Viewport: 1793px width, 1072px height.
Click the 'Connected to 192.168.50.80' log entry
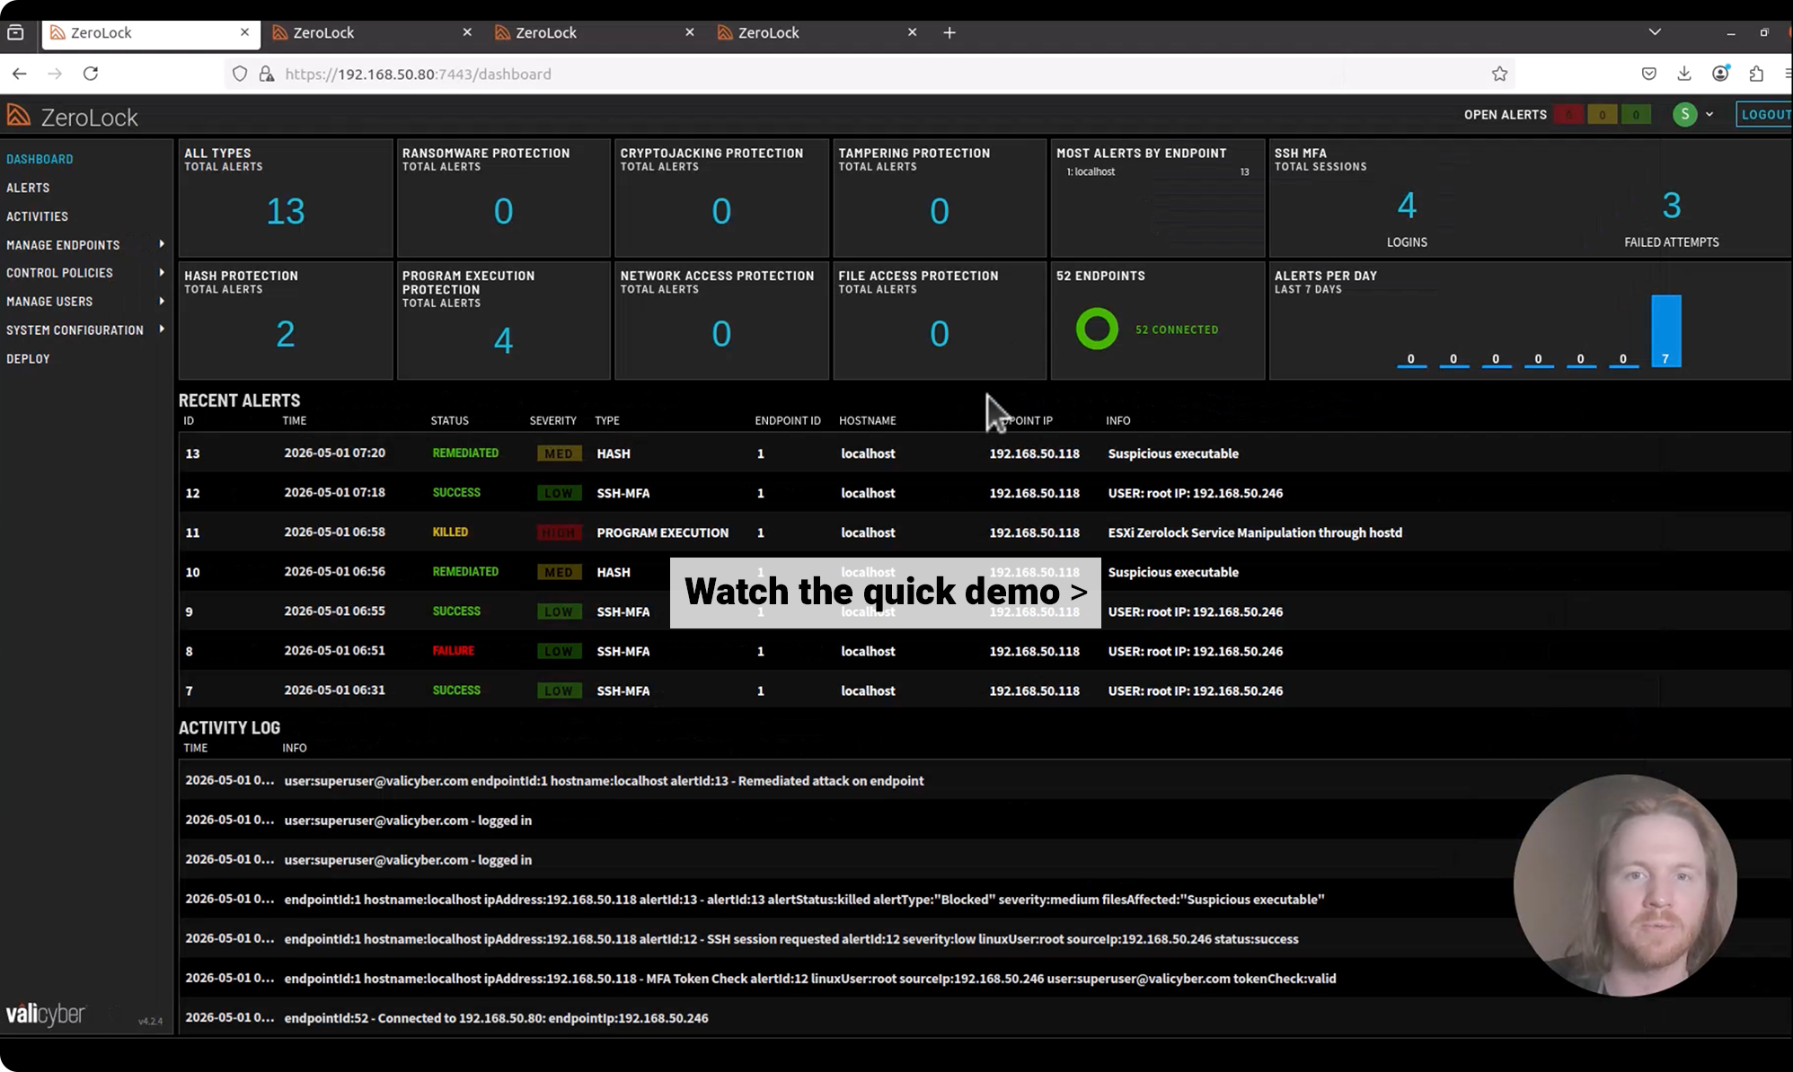click(x=985, y=1018)
